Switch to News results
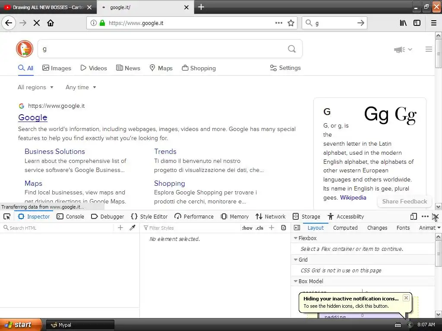This screenshot has height=331, width=442. [128, 68]
